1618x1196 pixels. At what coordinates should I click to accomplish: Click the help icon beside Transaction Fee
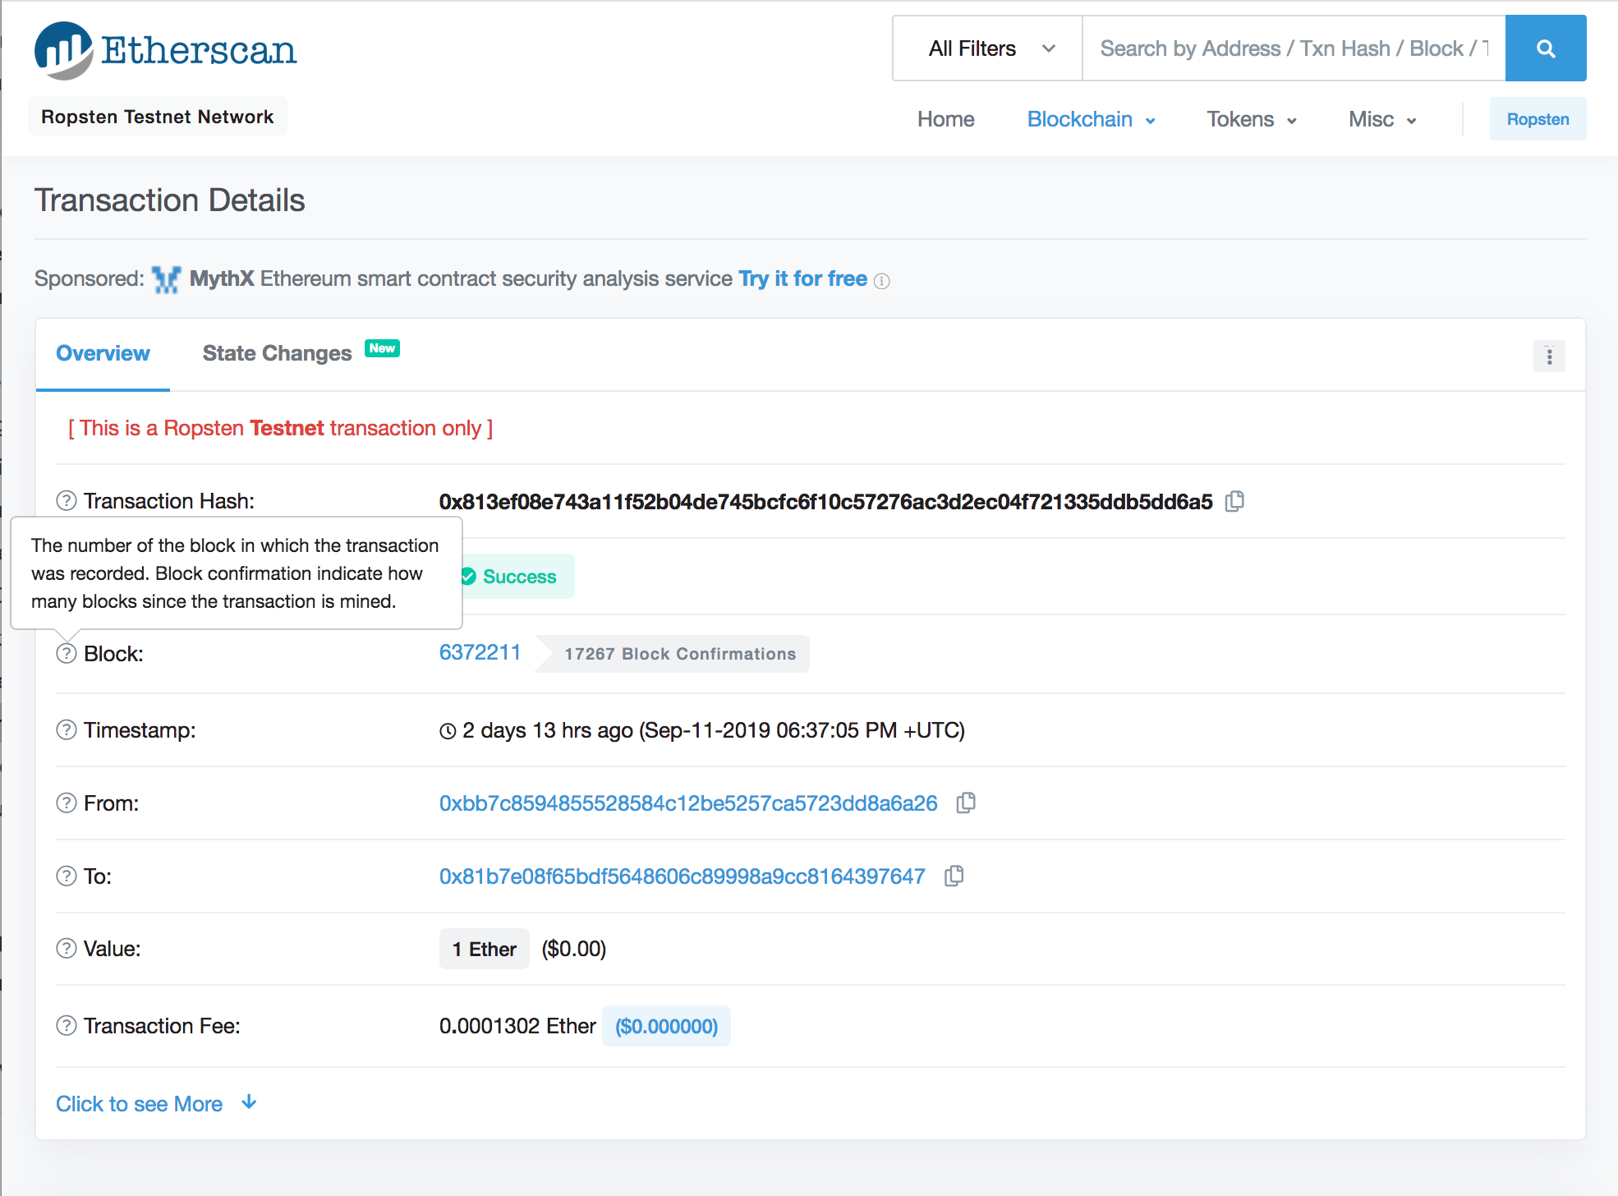click(x=66, y=1025)
